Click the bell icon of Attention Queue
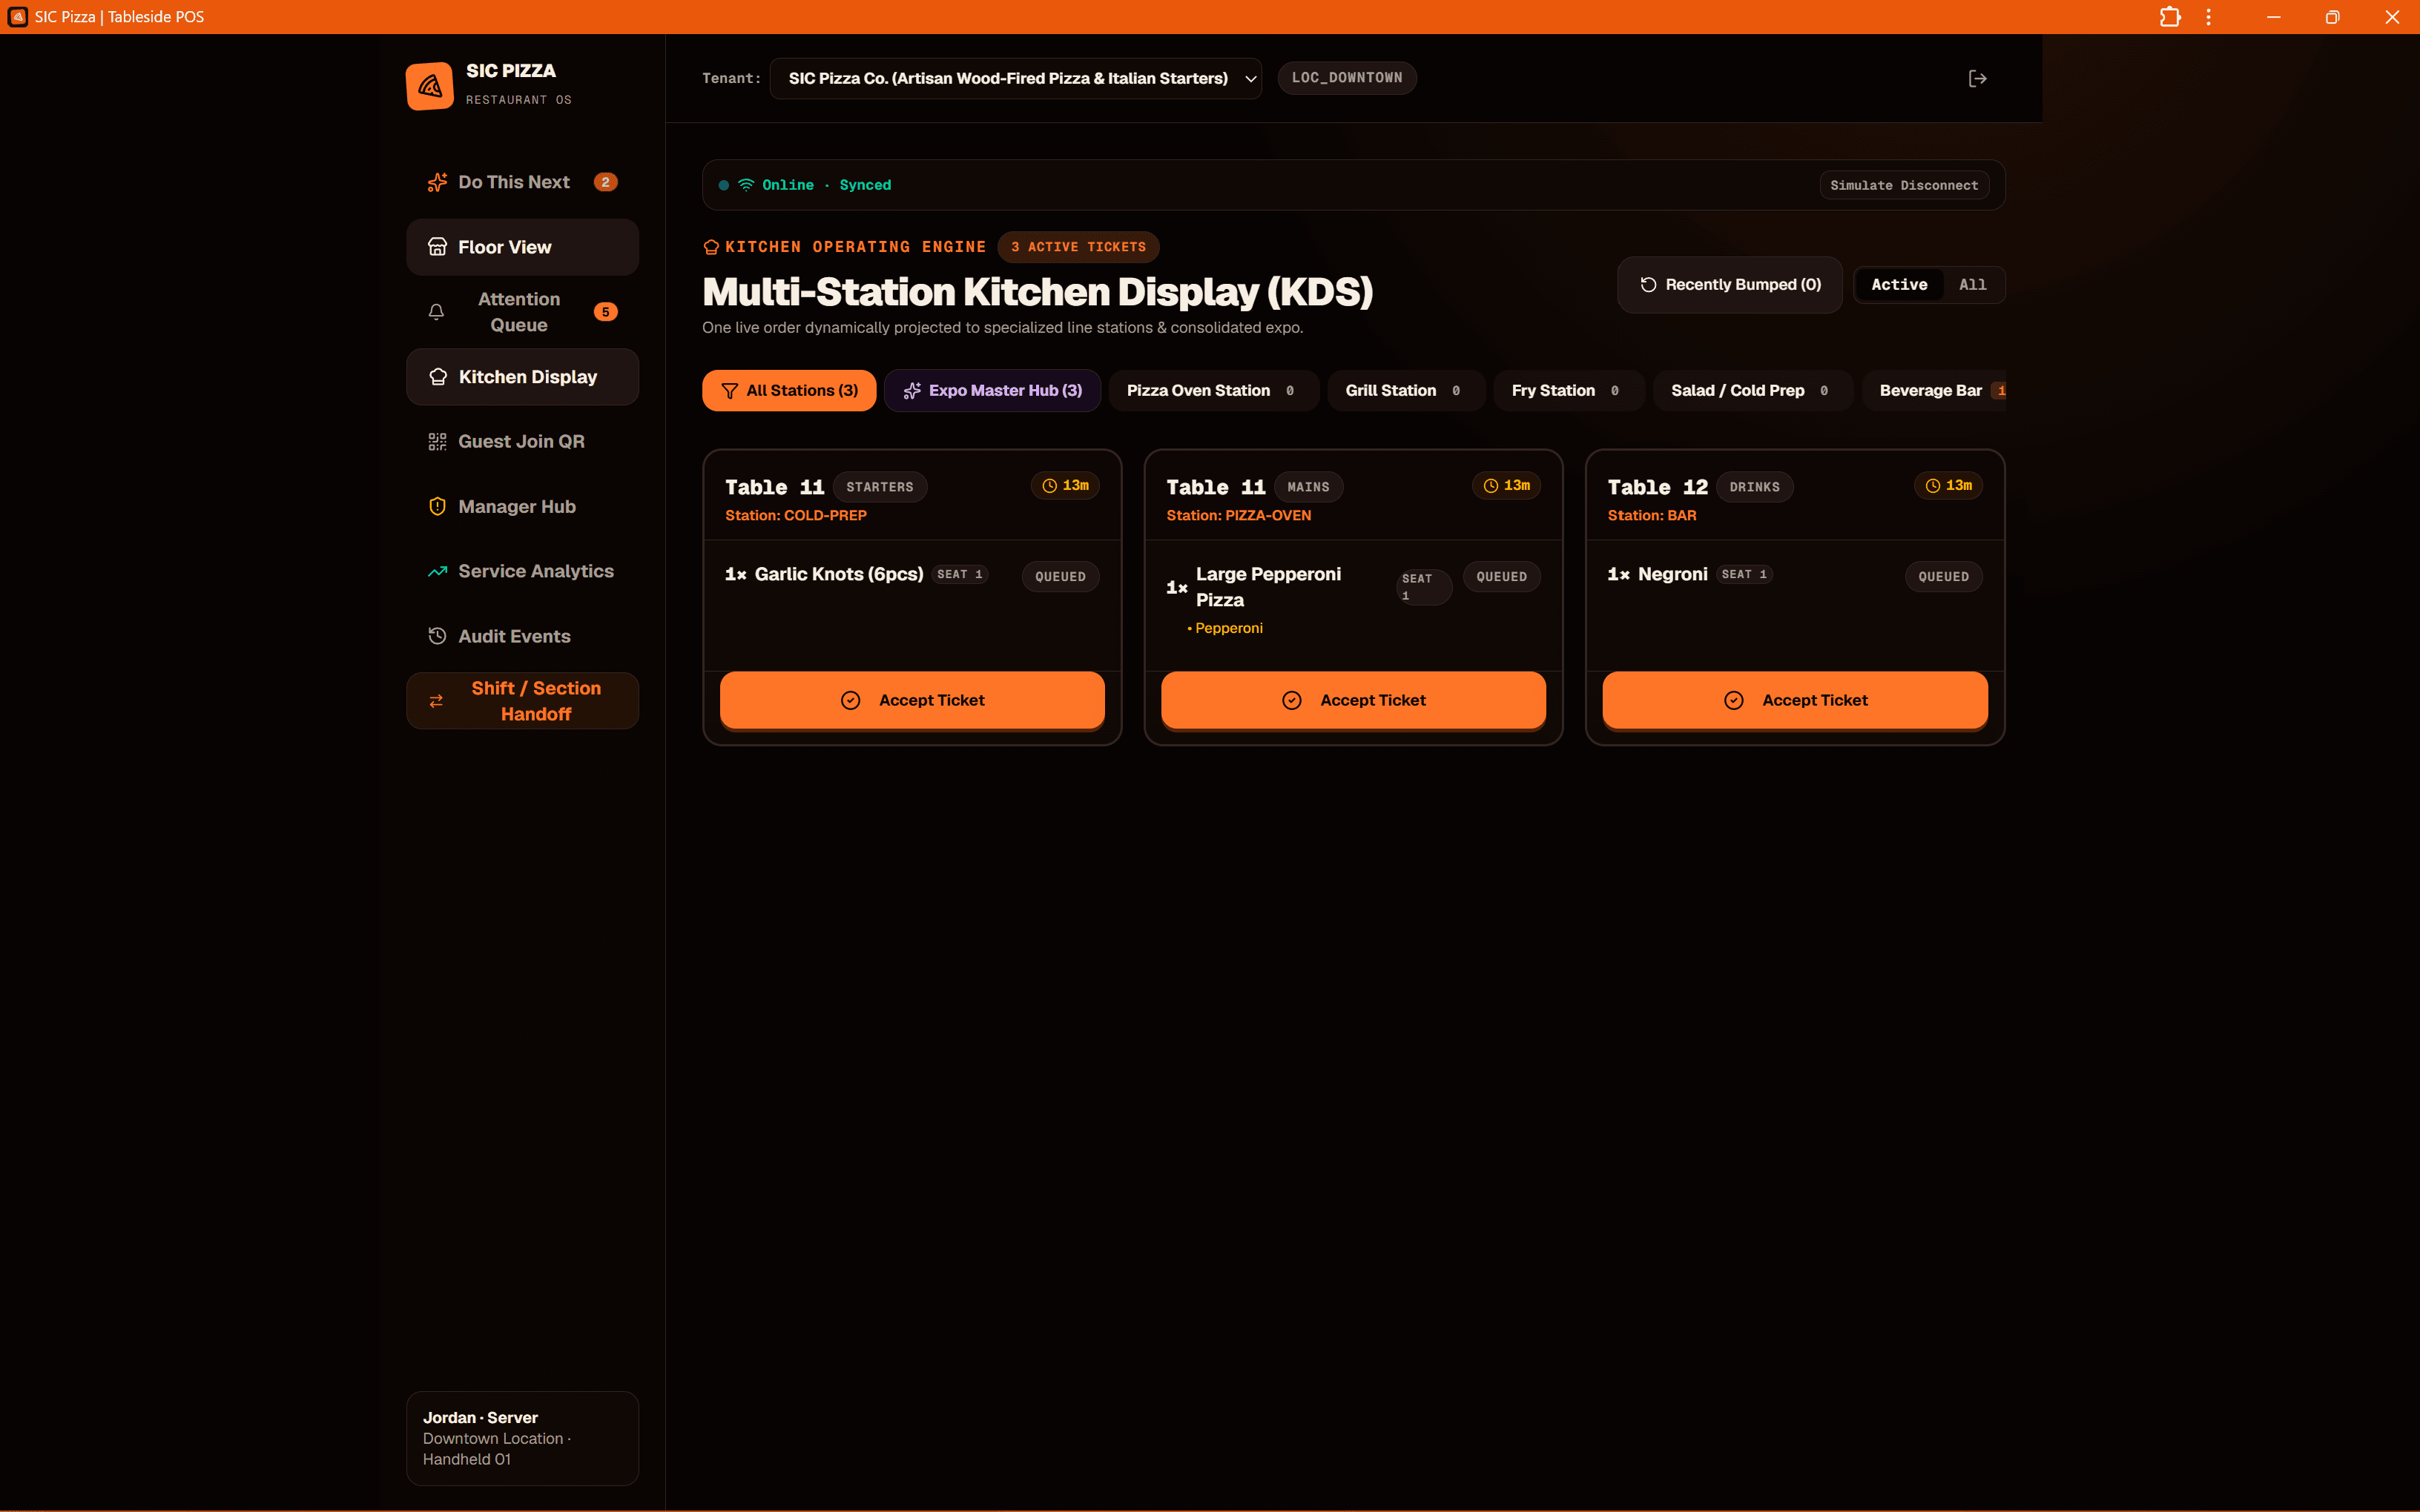 pos(436,312)
